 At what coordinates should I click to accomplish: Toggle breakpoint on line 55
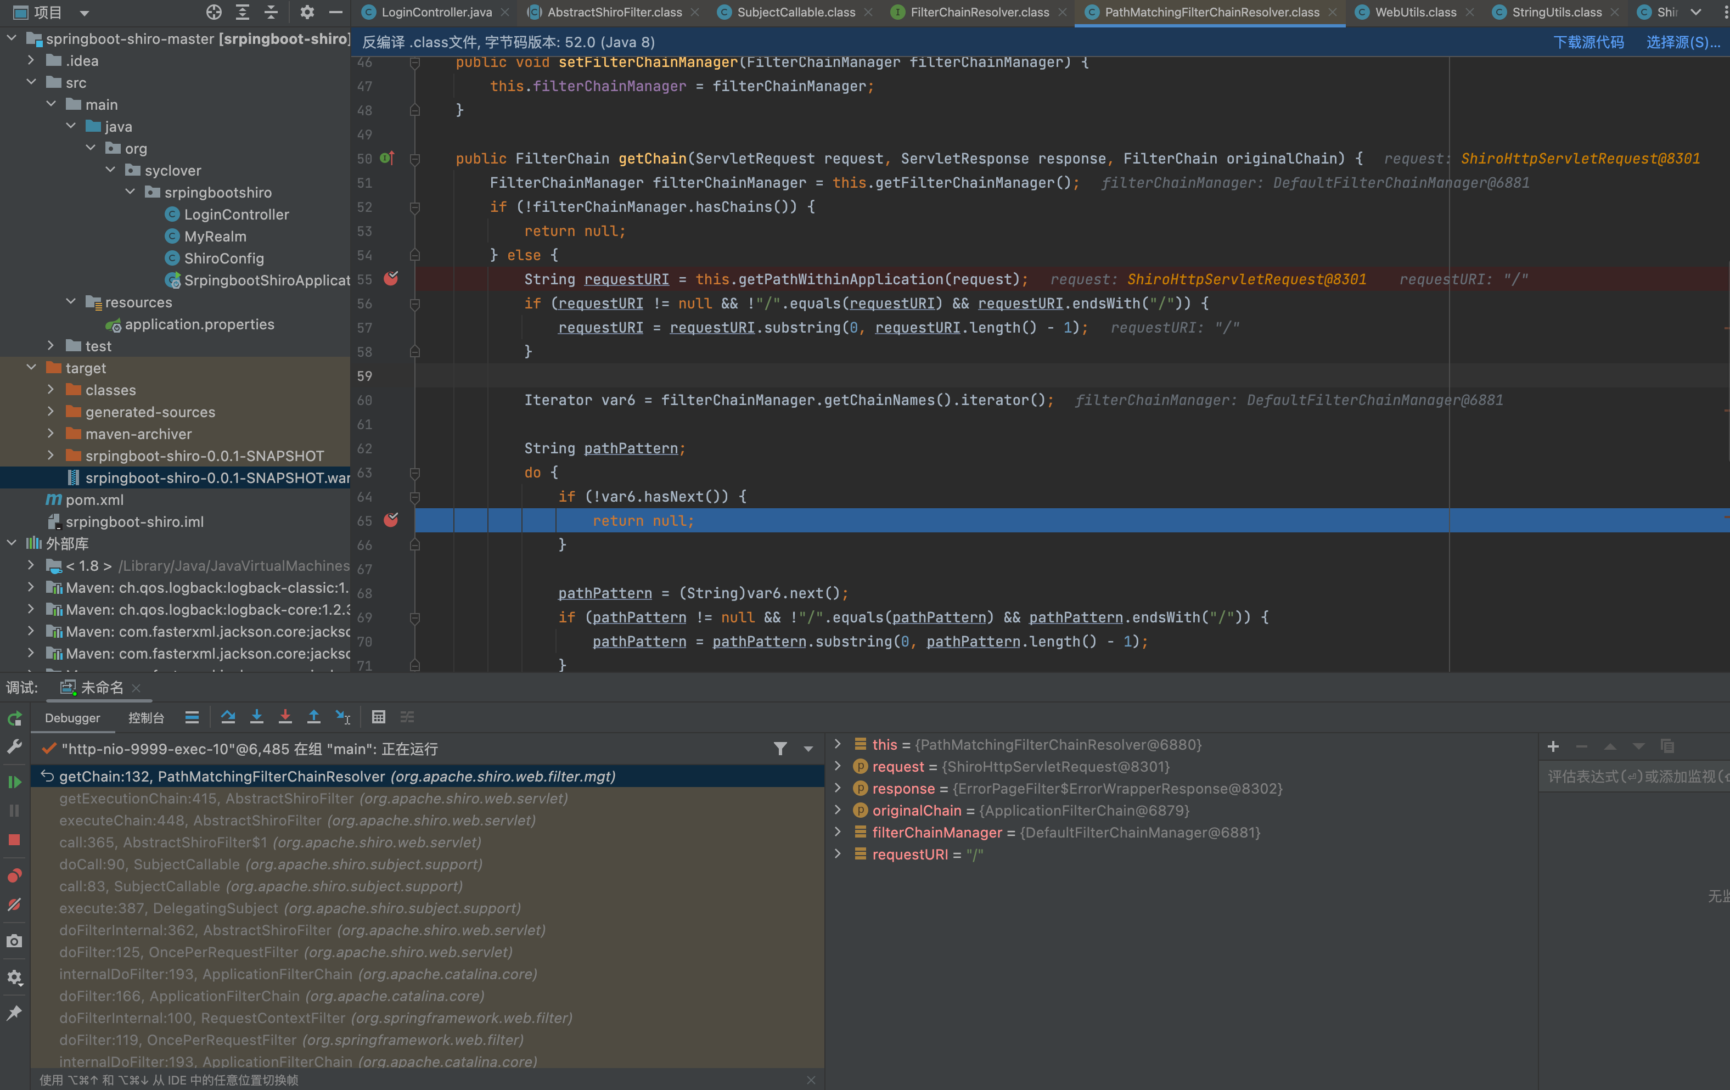coord(391,279)
